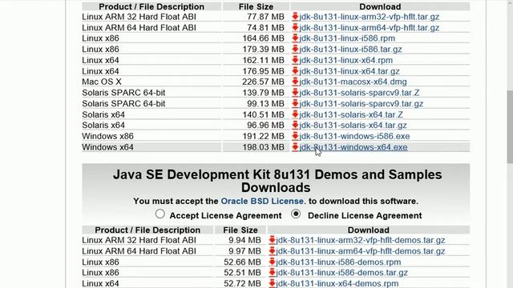513x288 pixels.
Task: Click the 226.57 MB file size cell
Action: click(256, 82)
